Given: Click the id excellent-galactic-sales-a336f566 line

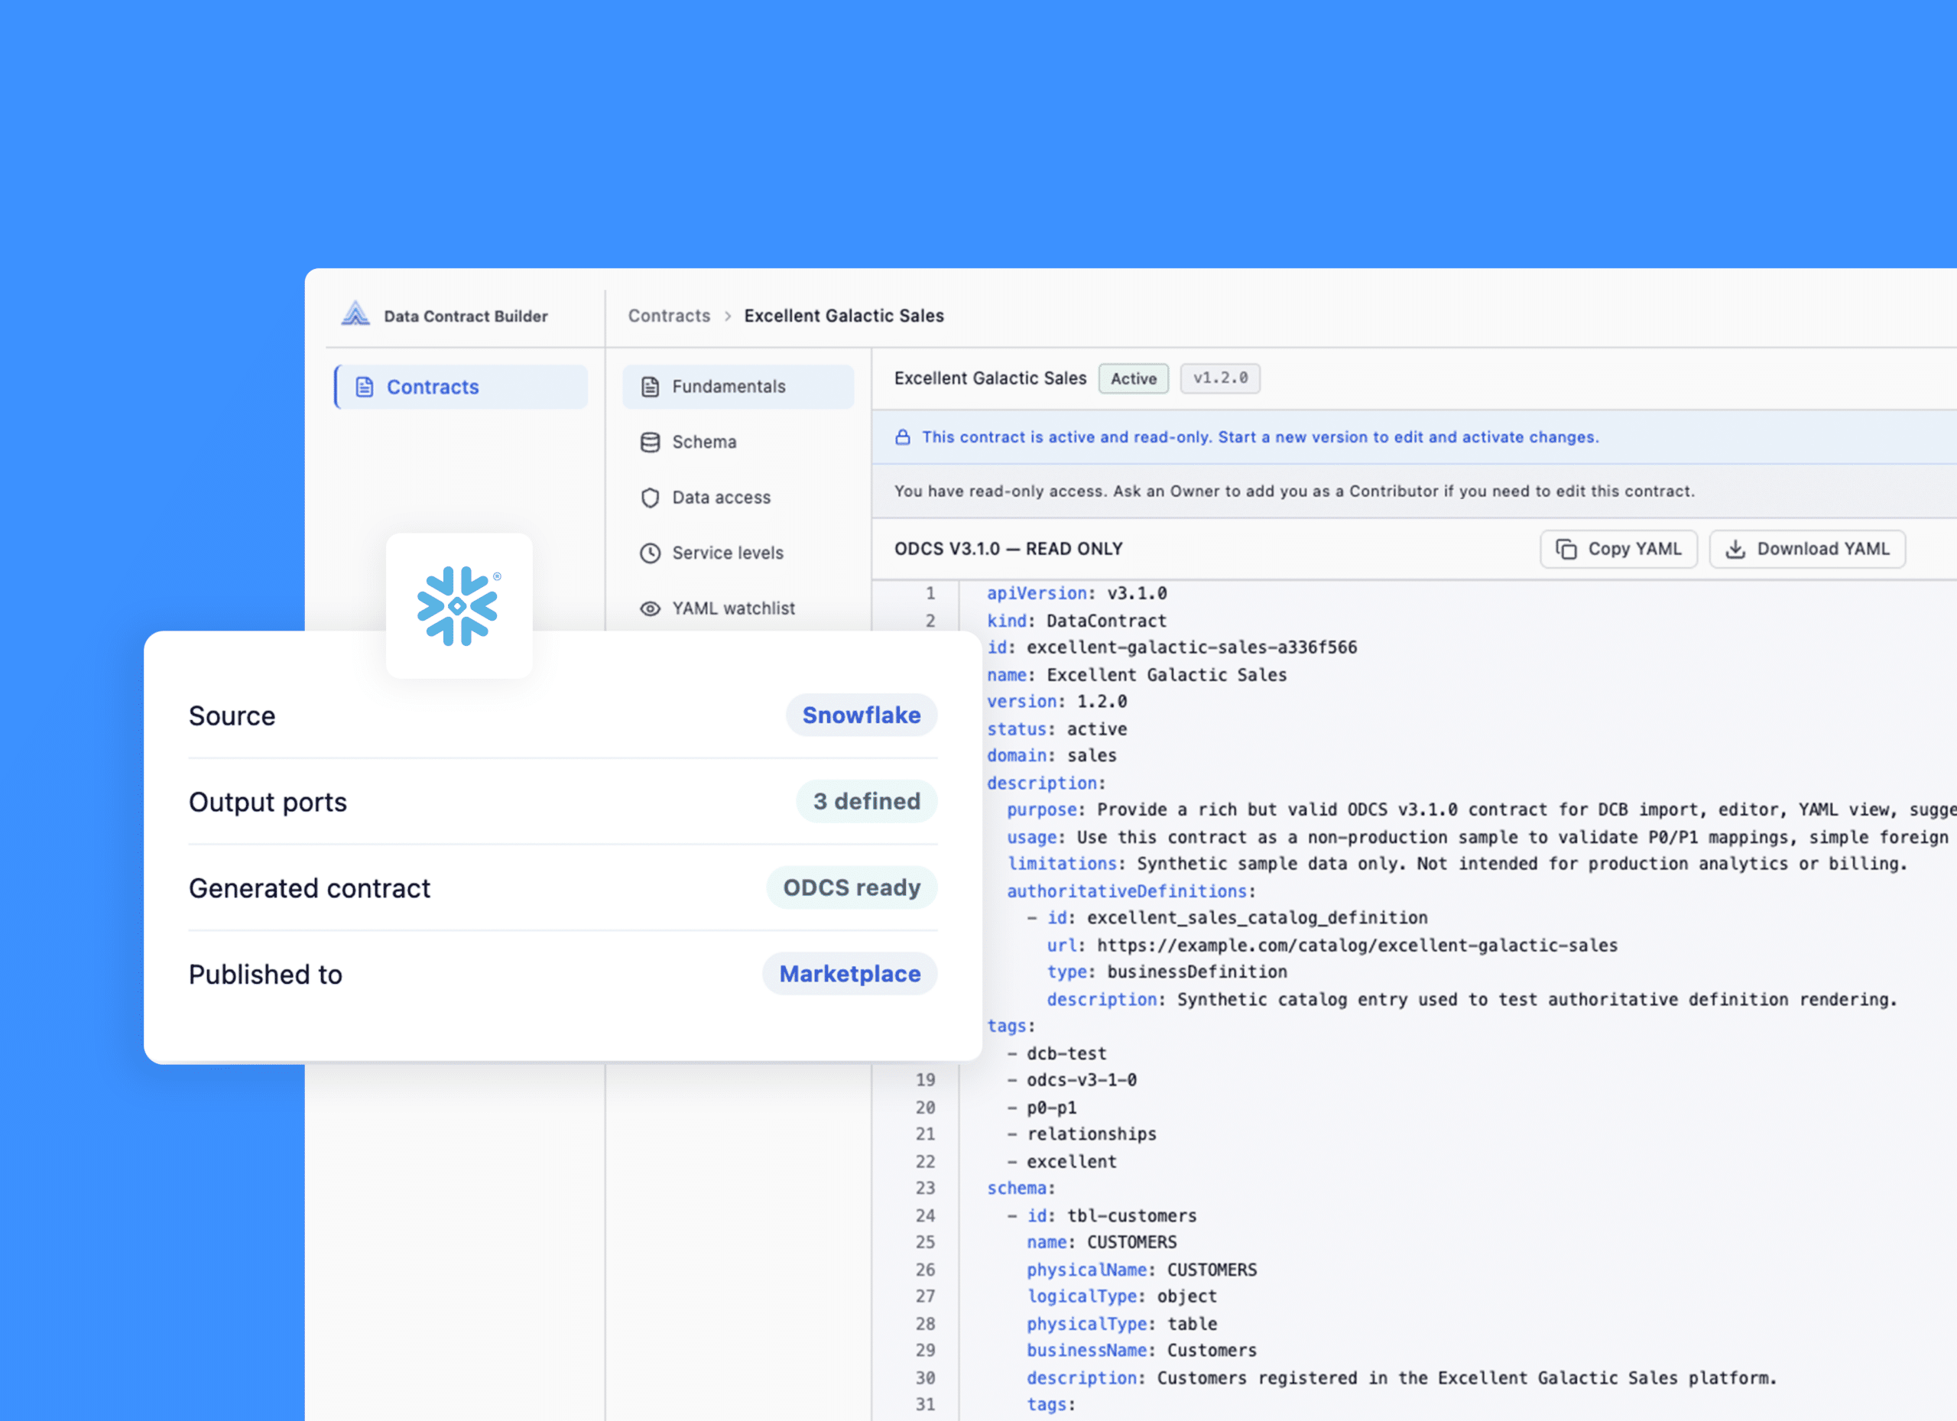Looking at the screenshot, I should pos(1172,648).
